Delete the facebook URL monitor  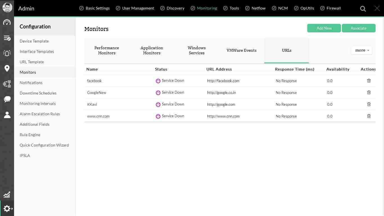[x=369, y=81]
